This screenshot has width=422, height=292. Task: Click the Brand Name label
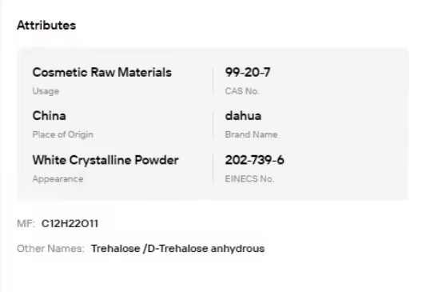[251, 134]
